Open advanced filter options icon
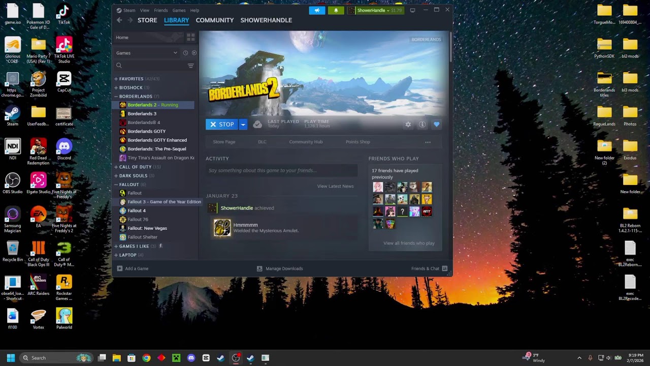The image size is (650, 366). pos(191,66)
